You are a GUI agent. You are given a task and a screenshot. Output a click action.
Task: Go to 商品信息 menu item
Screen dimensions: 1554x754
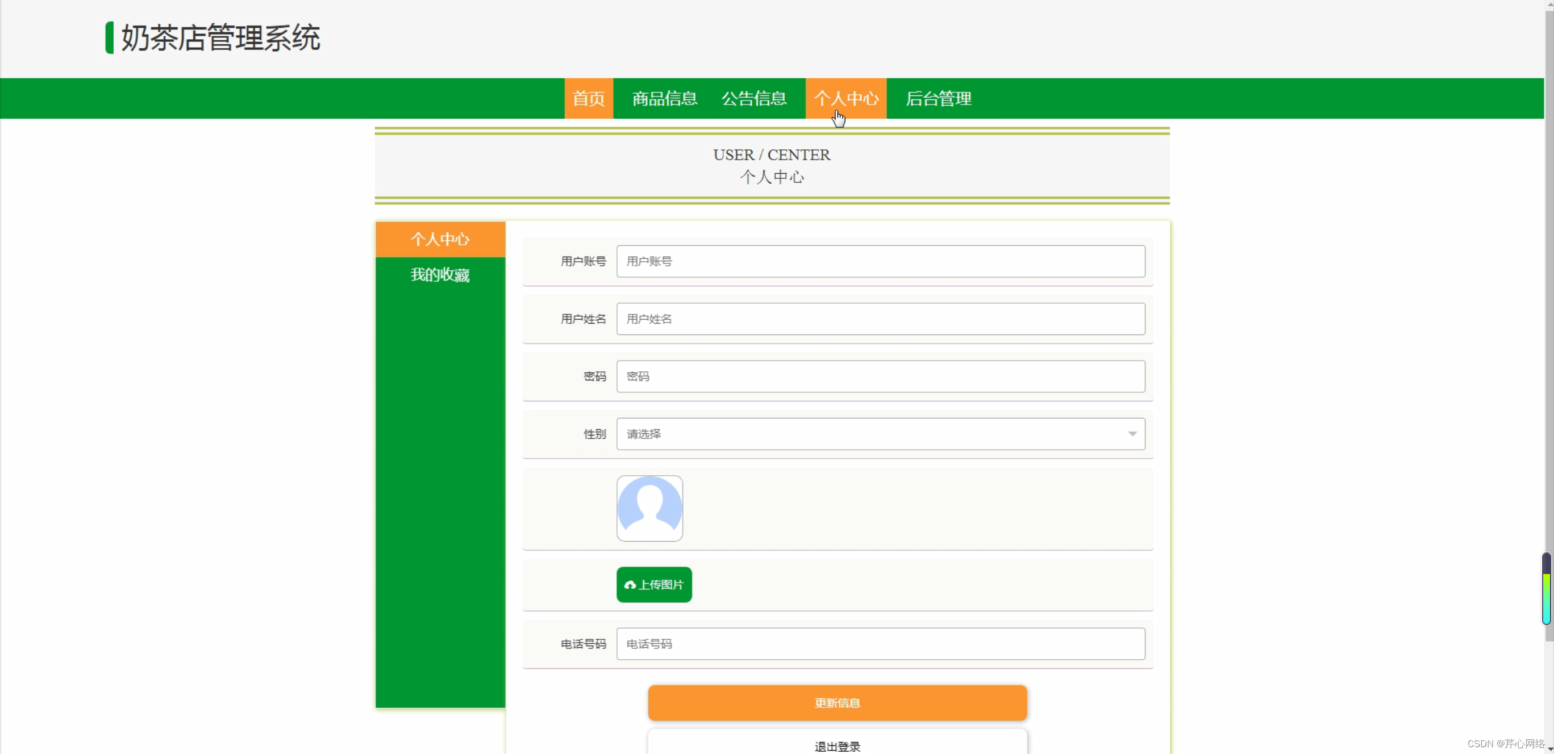pos(664,98)
